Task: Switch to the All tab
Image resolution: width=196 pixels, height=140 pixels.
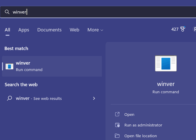Action: [x=8, y=30]
